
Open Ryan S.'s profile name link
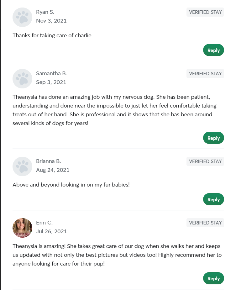pos(45,12)
